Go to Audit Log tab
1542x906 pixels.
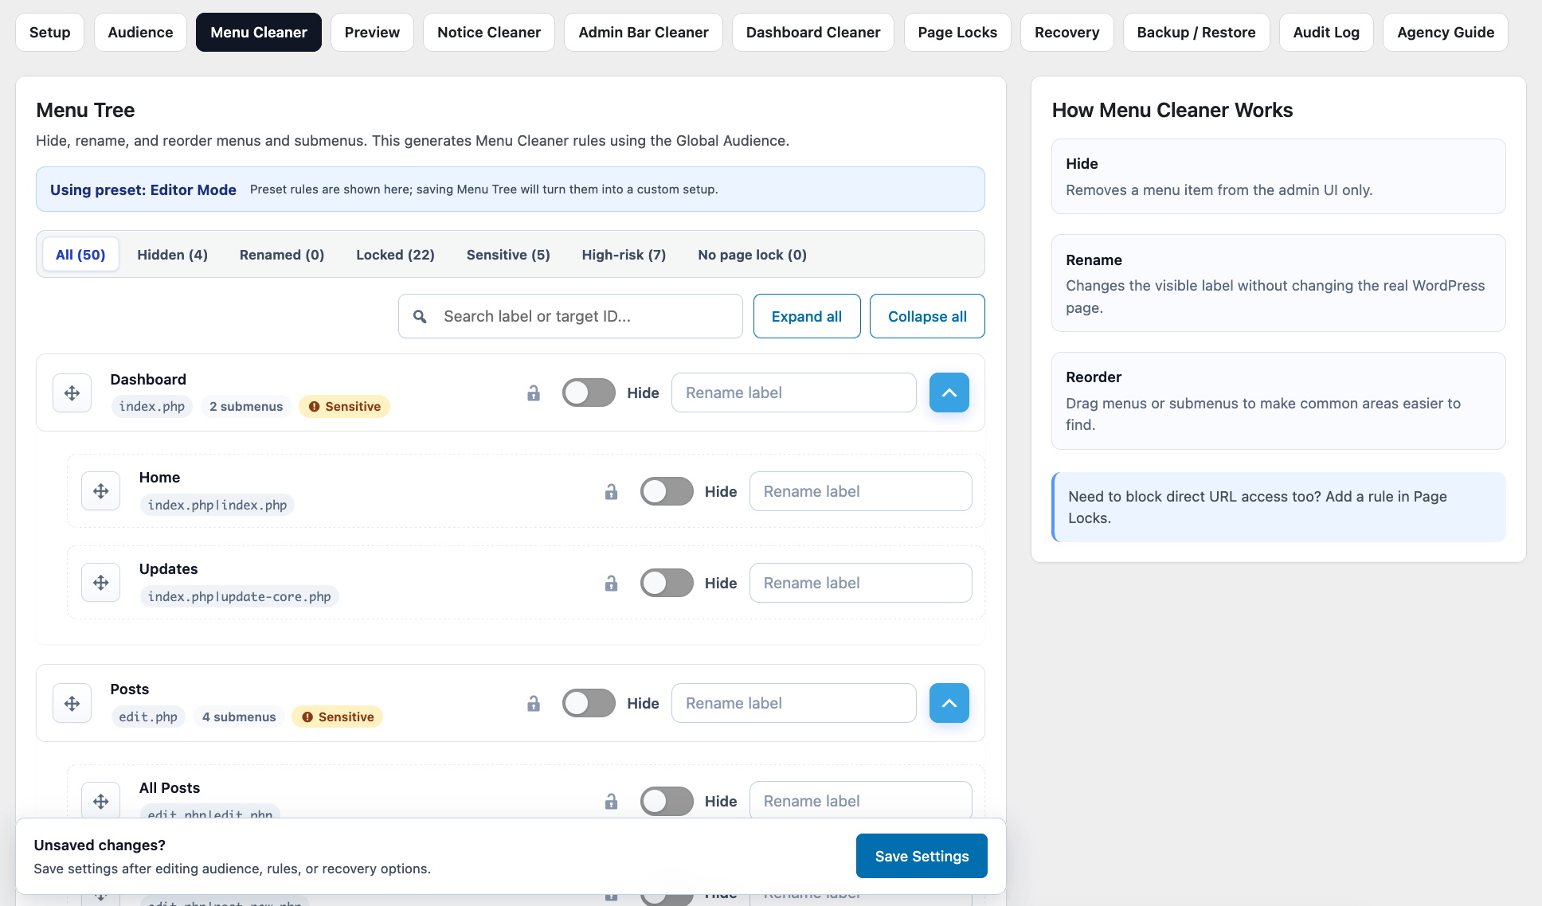click(1326, 33)
